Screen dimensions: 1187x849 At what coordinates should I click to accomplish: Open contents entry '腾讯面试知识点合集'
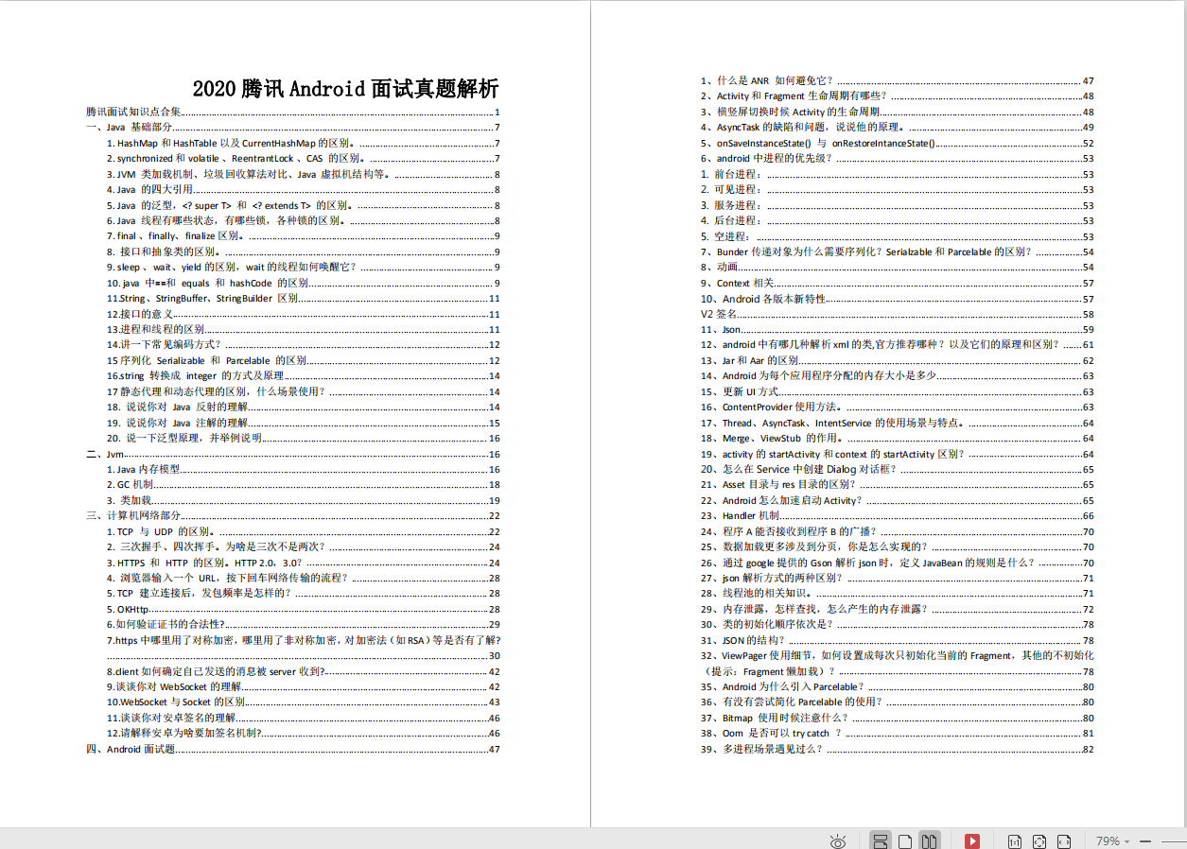click(293, 113)
